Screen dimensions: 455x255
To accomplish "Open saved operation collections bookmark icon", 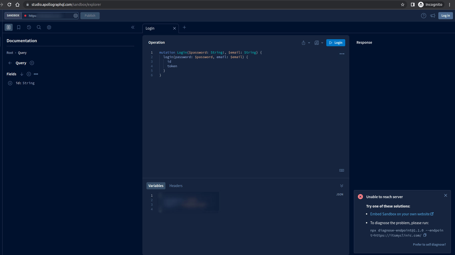I will (19, 27).
